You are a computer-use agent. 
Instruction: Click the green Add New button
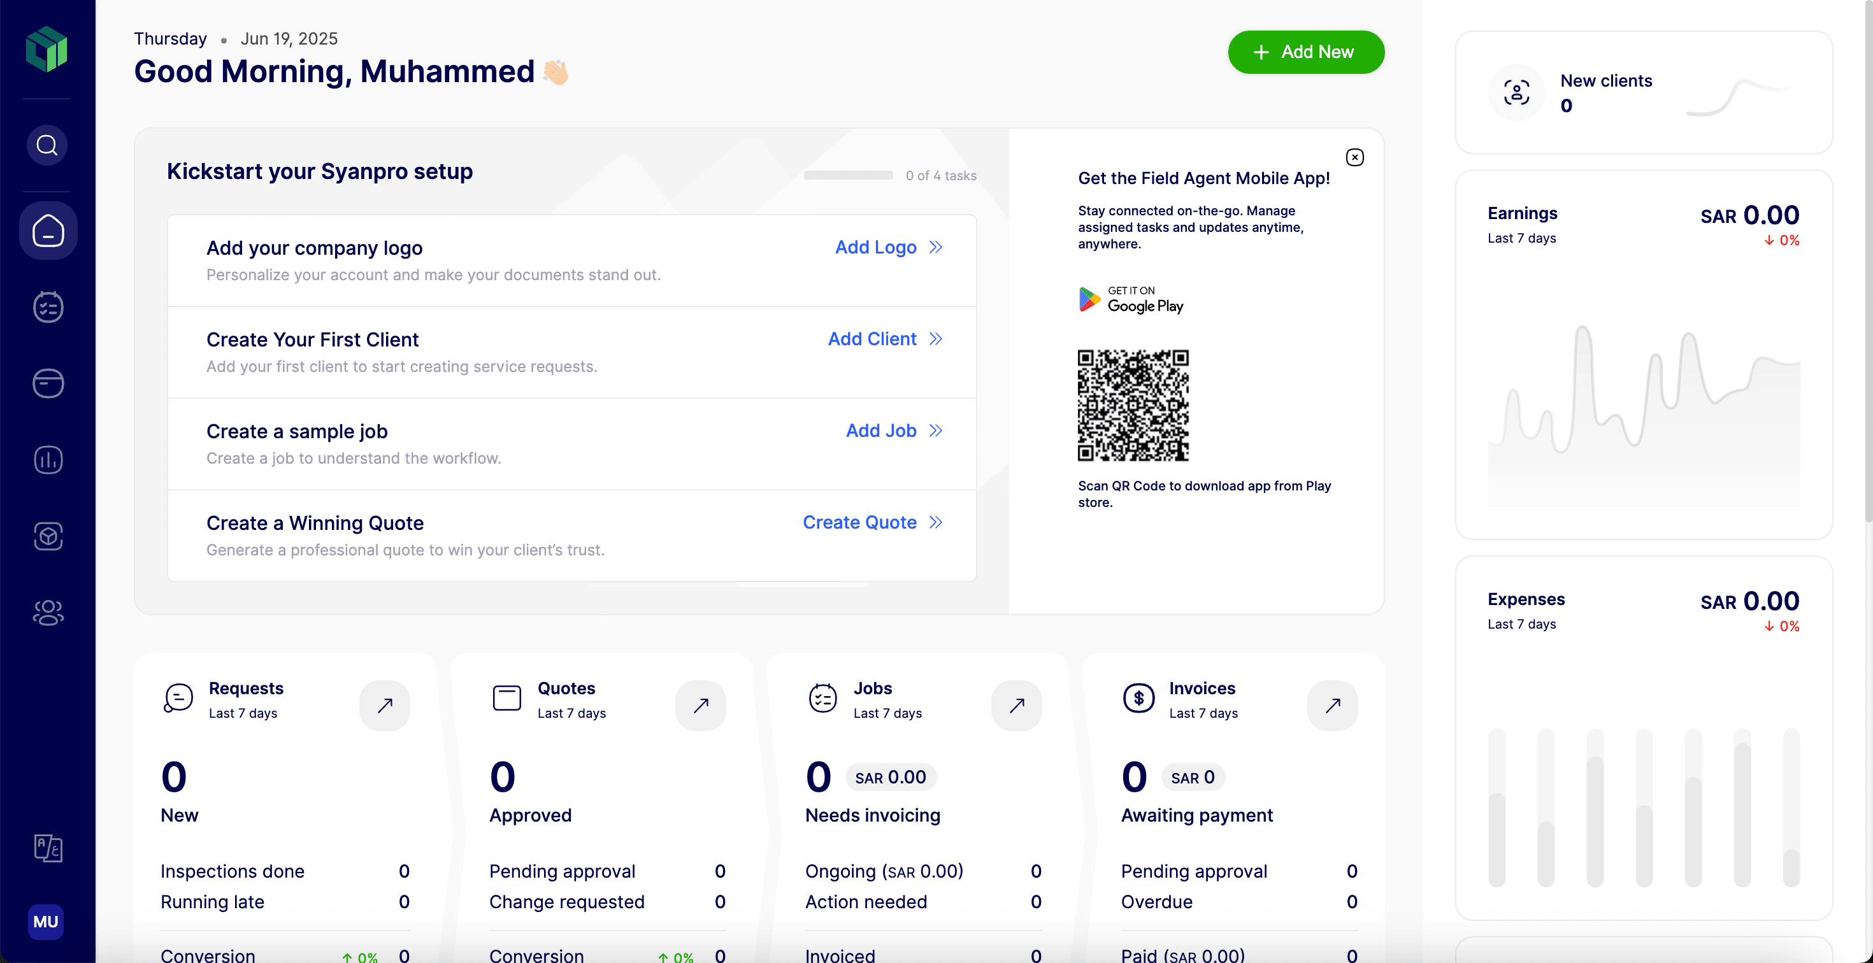point(1306,52)
